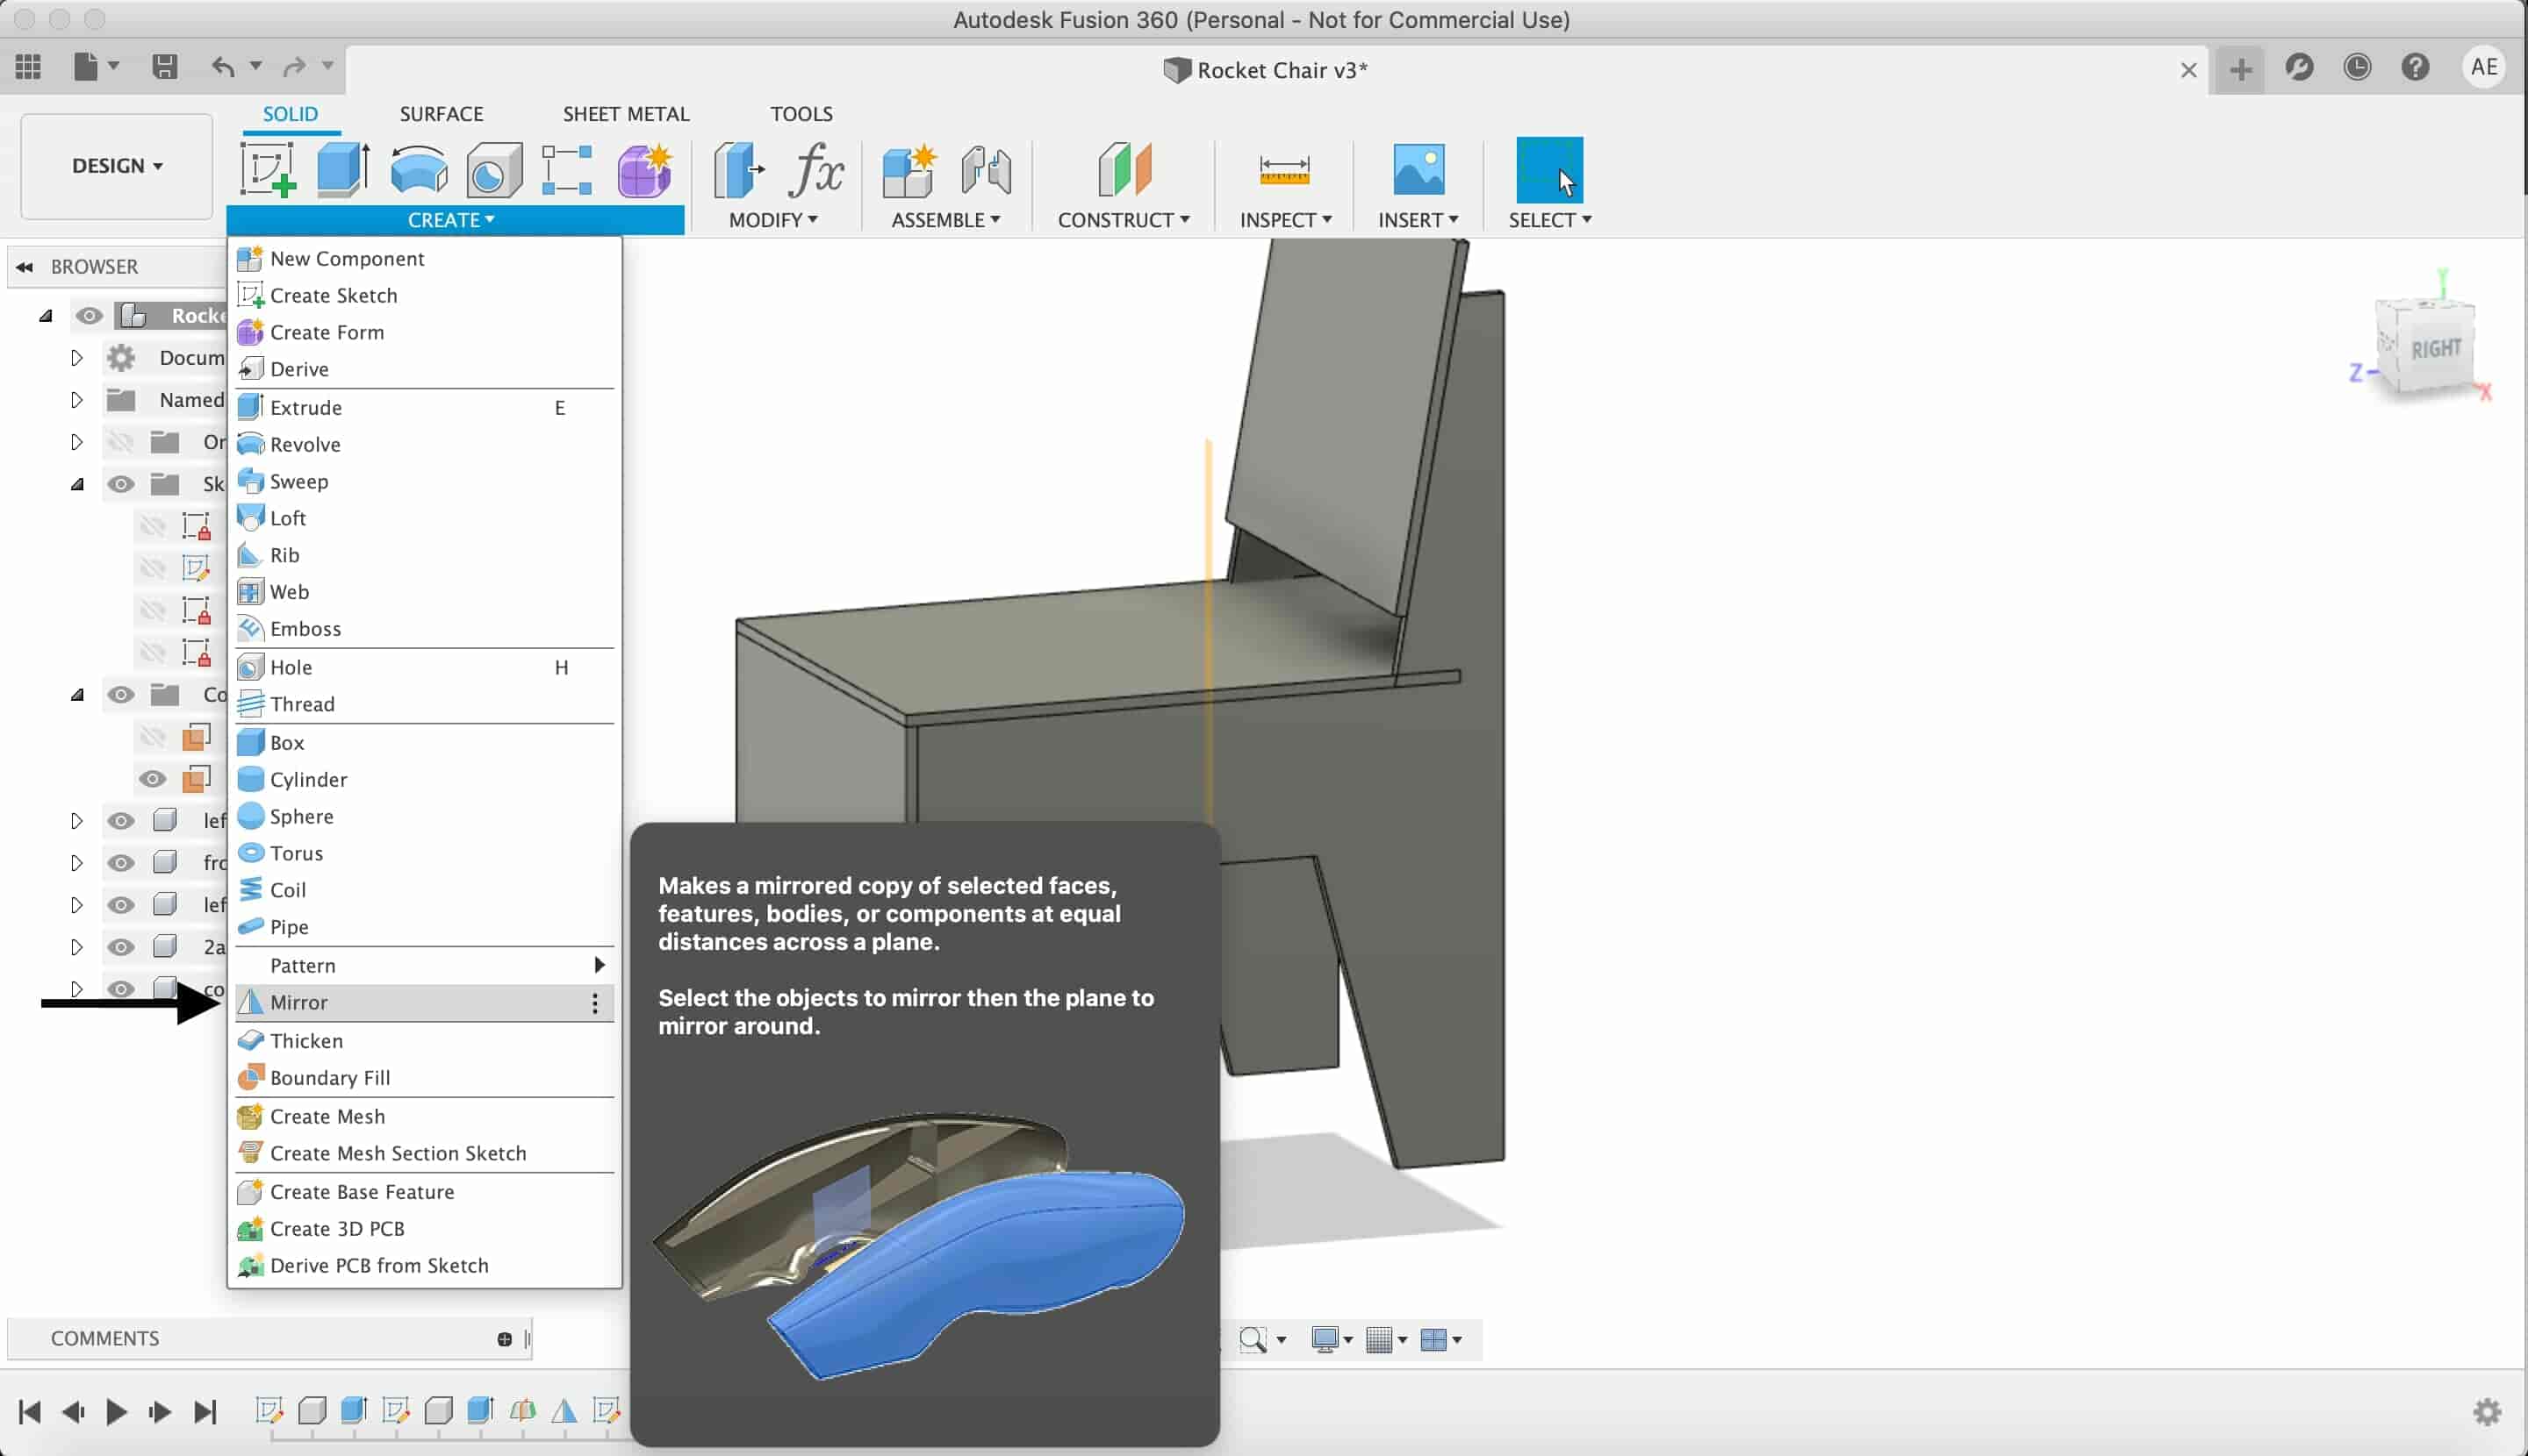Open the MODIFY dropdown
The height and width of the screenshot is (1456, 2528).
pyautogui.click(x=772, y=219)
